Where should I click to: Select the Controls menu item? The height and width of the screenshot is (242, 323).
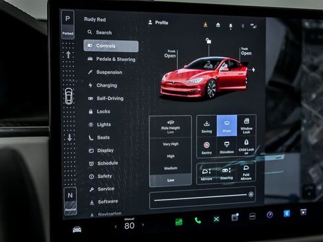tap(111, 46)
